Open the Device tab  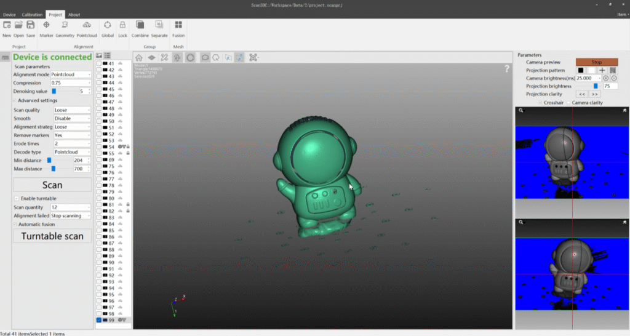tap(9, 14)
